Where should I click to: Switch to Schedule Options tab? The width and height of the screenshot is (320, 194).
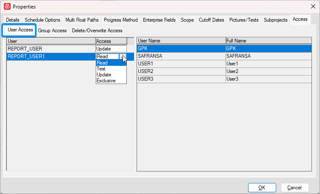pos(42,20)
